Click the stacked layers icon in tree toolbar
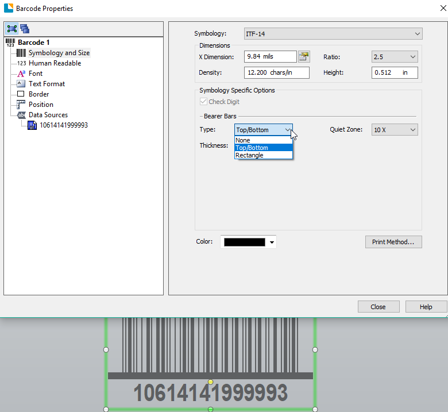This screenshot has height=412, width=448. tap(25, 29)
